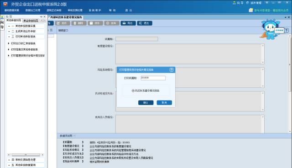Click the 编辑窗口 header label
The width and height of the screenshot is (292, 168).
point(63,31)
